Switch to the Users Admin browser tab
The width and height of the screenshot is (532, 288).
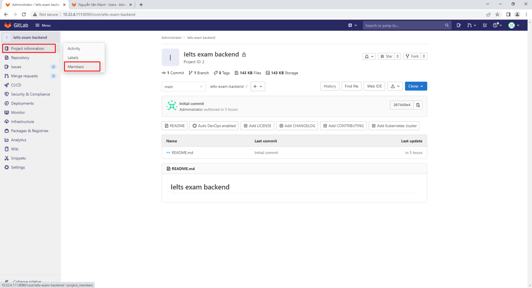pos(100,5)
